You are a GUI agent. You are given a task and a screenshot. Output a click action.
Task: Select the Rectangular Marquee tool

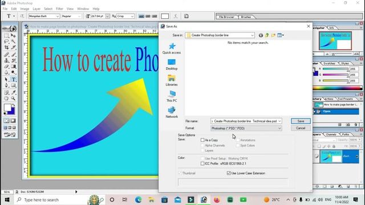tap(6, 35)
